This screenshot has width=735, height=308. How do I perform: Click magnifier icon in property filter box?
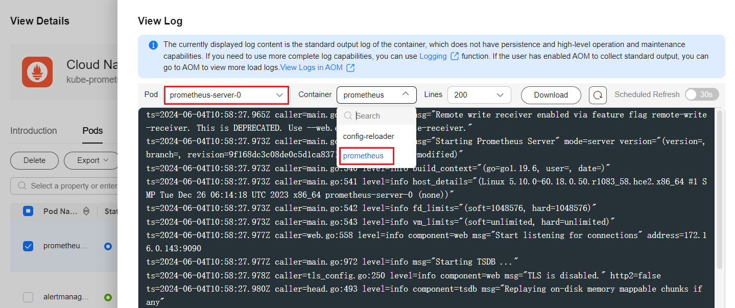(22, 186)
